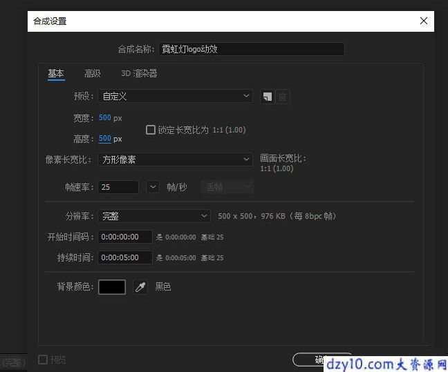Viewport: 448px width, 372px height.
Task: Open the 像素长宽比 dropdown showing 方形像素
Action: [175, 159]
